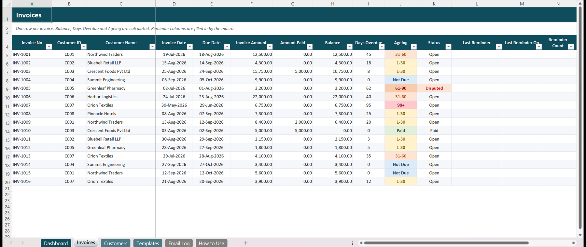Click the vertical scrollbar thumb
Screen dimensions: 586x247
click(580, 117)
